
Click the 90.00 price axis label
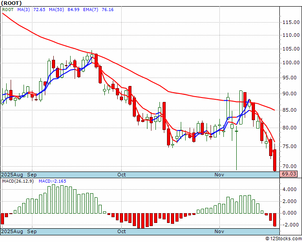point(290,94)
